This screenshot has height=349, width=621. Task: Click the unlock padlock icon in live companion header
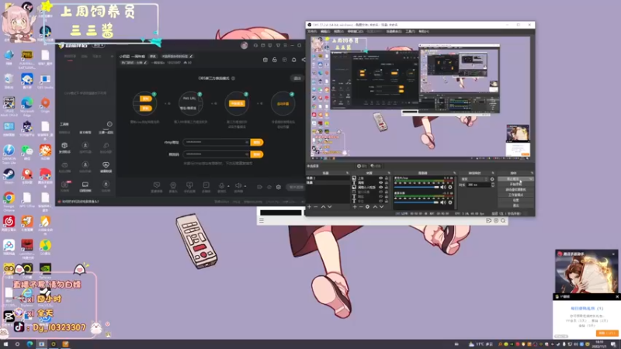(x=275, y=60)
